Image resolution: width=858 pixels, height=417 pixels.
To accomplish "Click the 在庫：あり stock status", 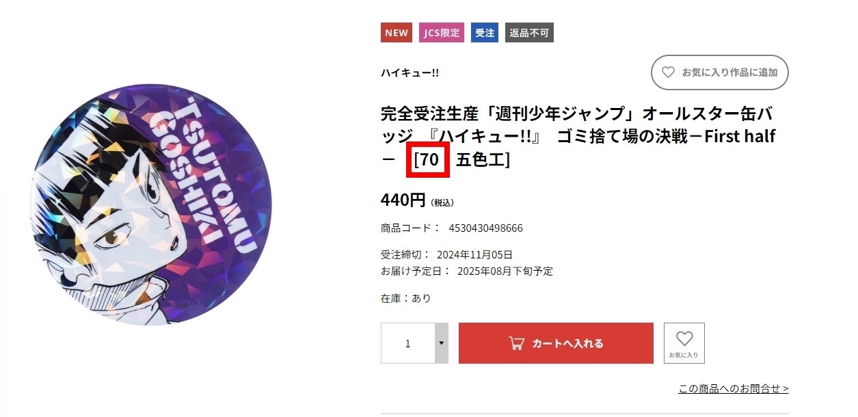I will tap(406, 298).
